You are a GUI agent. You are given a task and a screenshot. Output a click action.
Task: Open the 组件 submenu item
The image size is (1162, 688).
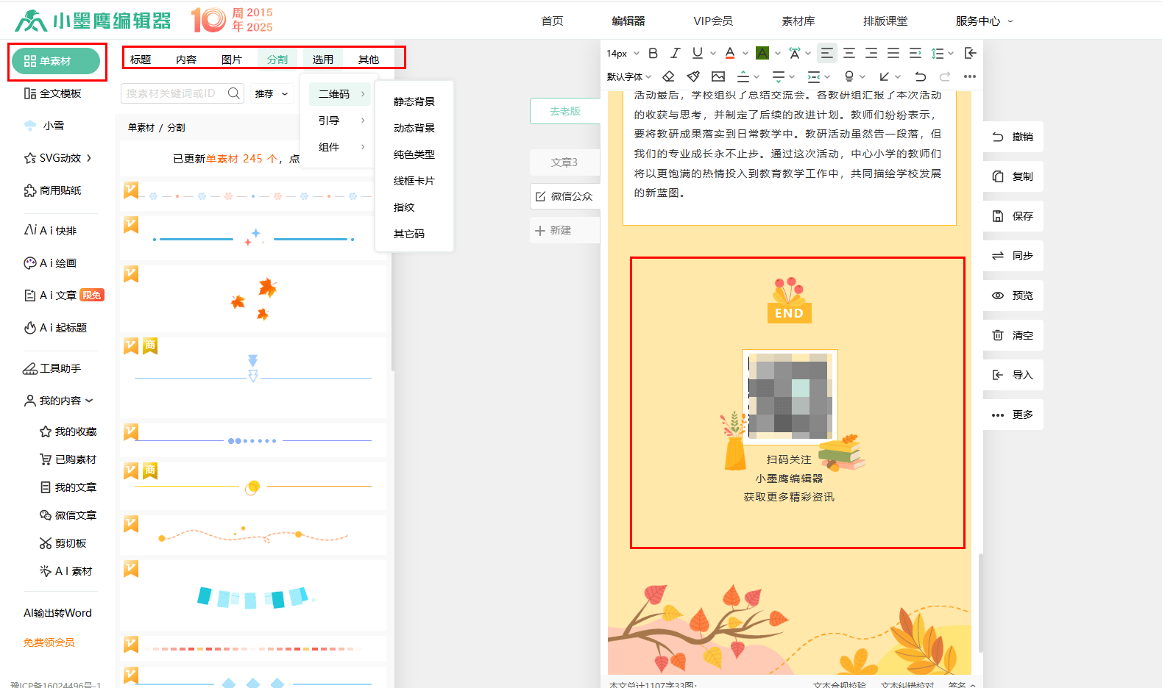coord(340,147)
